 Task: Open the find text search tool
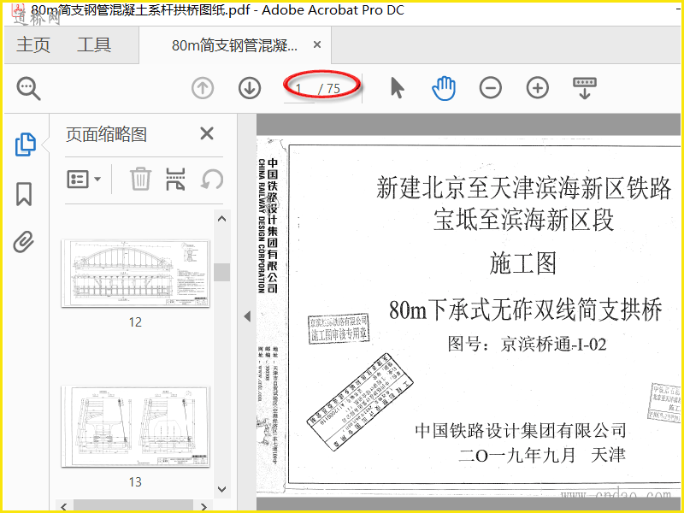click(29, 89)
